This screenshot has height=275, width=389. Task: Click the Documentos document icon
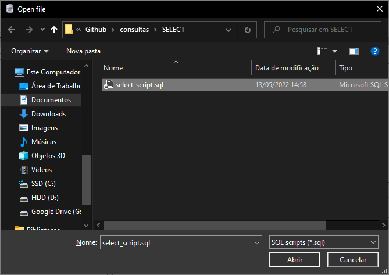24,100
